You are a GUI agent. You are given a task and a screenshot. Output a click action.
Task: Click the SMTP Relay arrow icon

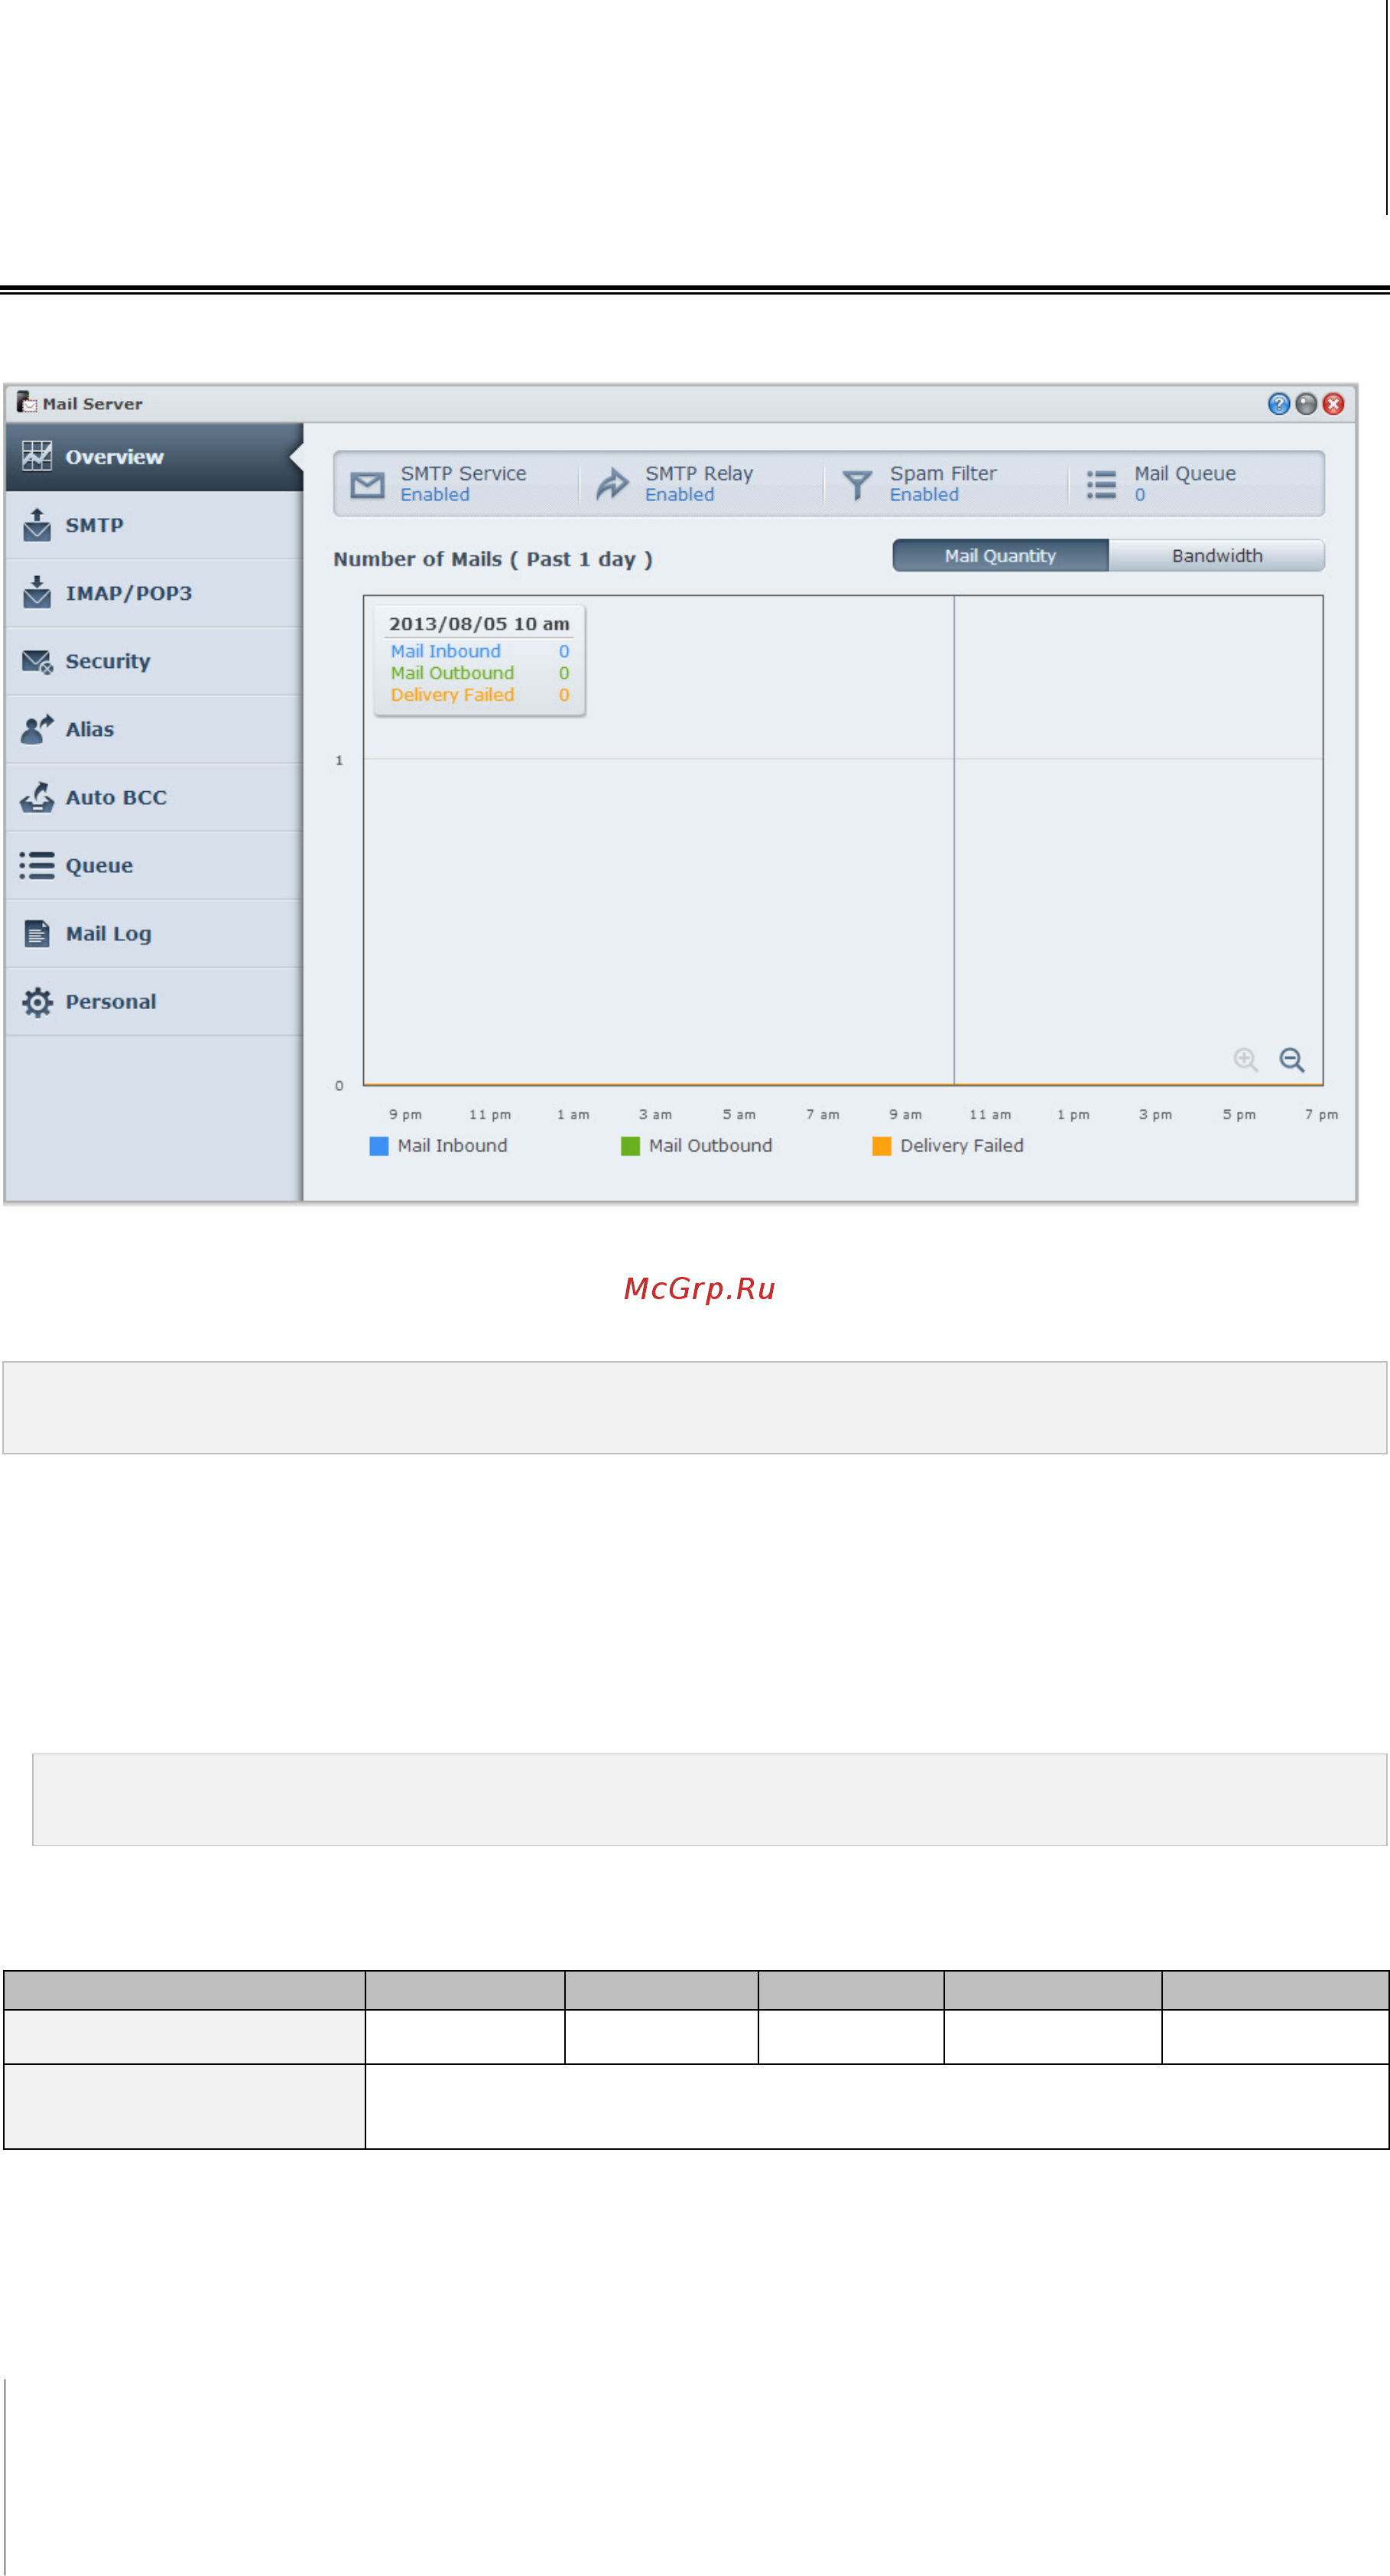pyautogui.click(x=612, y=484)
